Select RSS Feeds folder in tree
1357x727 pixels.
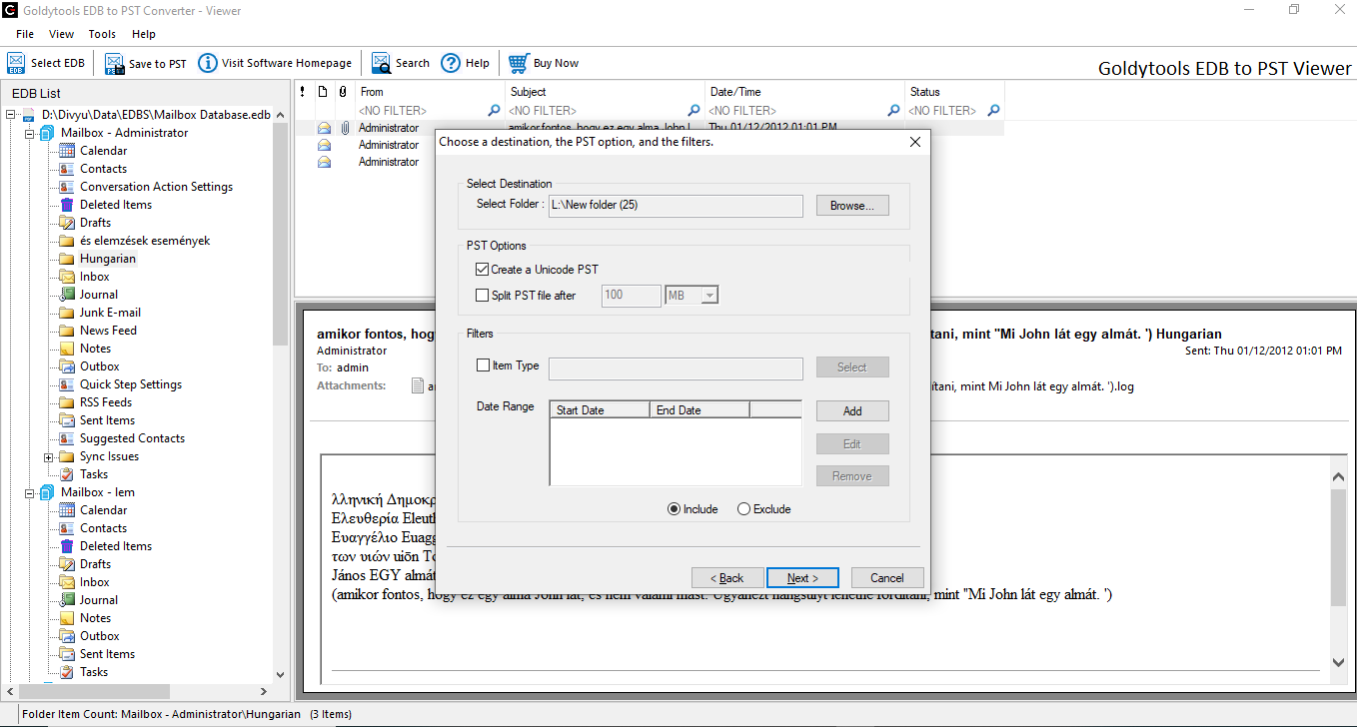[x=106, y=402]
